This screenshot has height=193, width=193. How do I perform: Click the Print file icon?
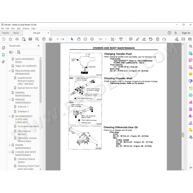[x=30, y=39]
